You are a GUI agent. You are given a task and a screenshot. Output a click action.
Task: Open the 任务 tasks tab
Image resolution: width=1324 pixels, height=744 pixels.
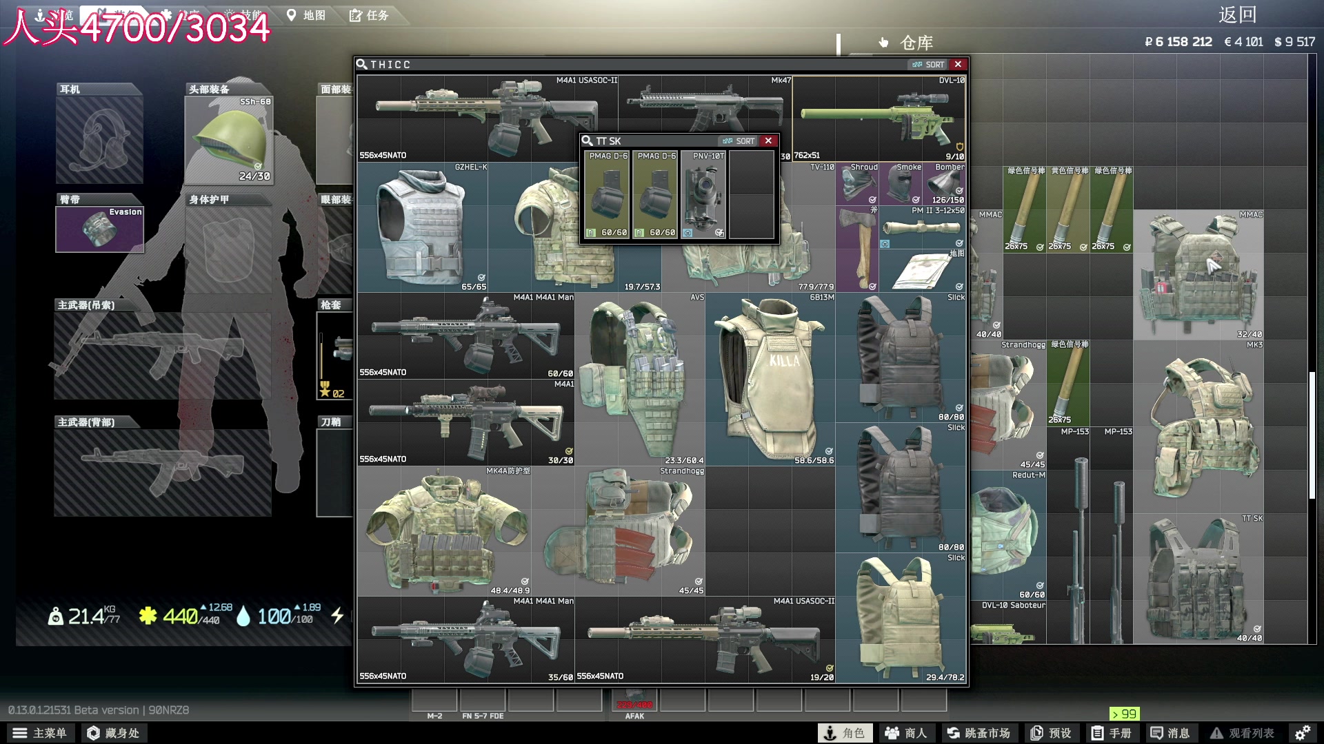click(x=369, y=15)
